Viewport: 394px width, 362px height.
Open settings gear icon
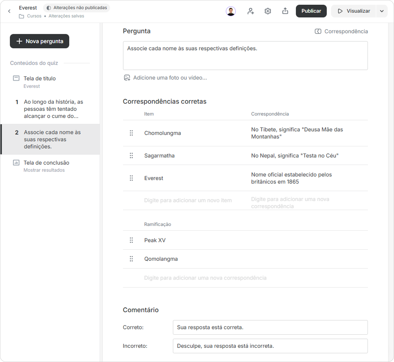268,11
